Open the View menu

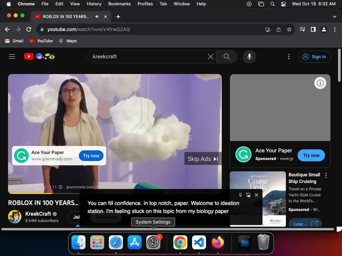coord(75,4)
